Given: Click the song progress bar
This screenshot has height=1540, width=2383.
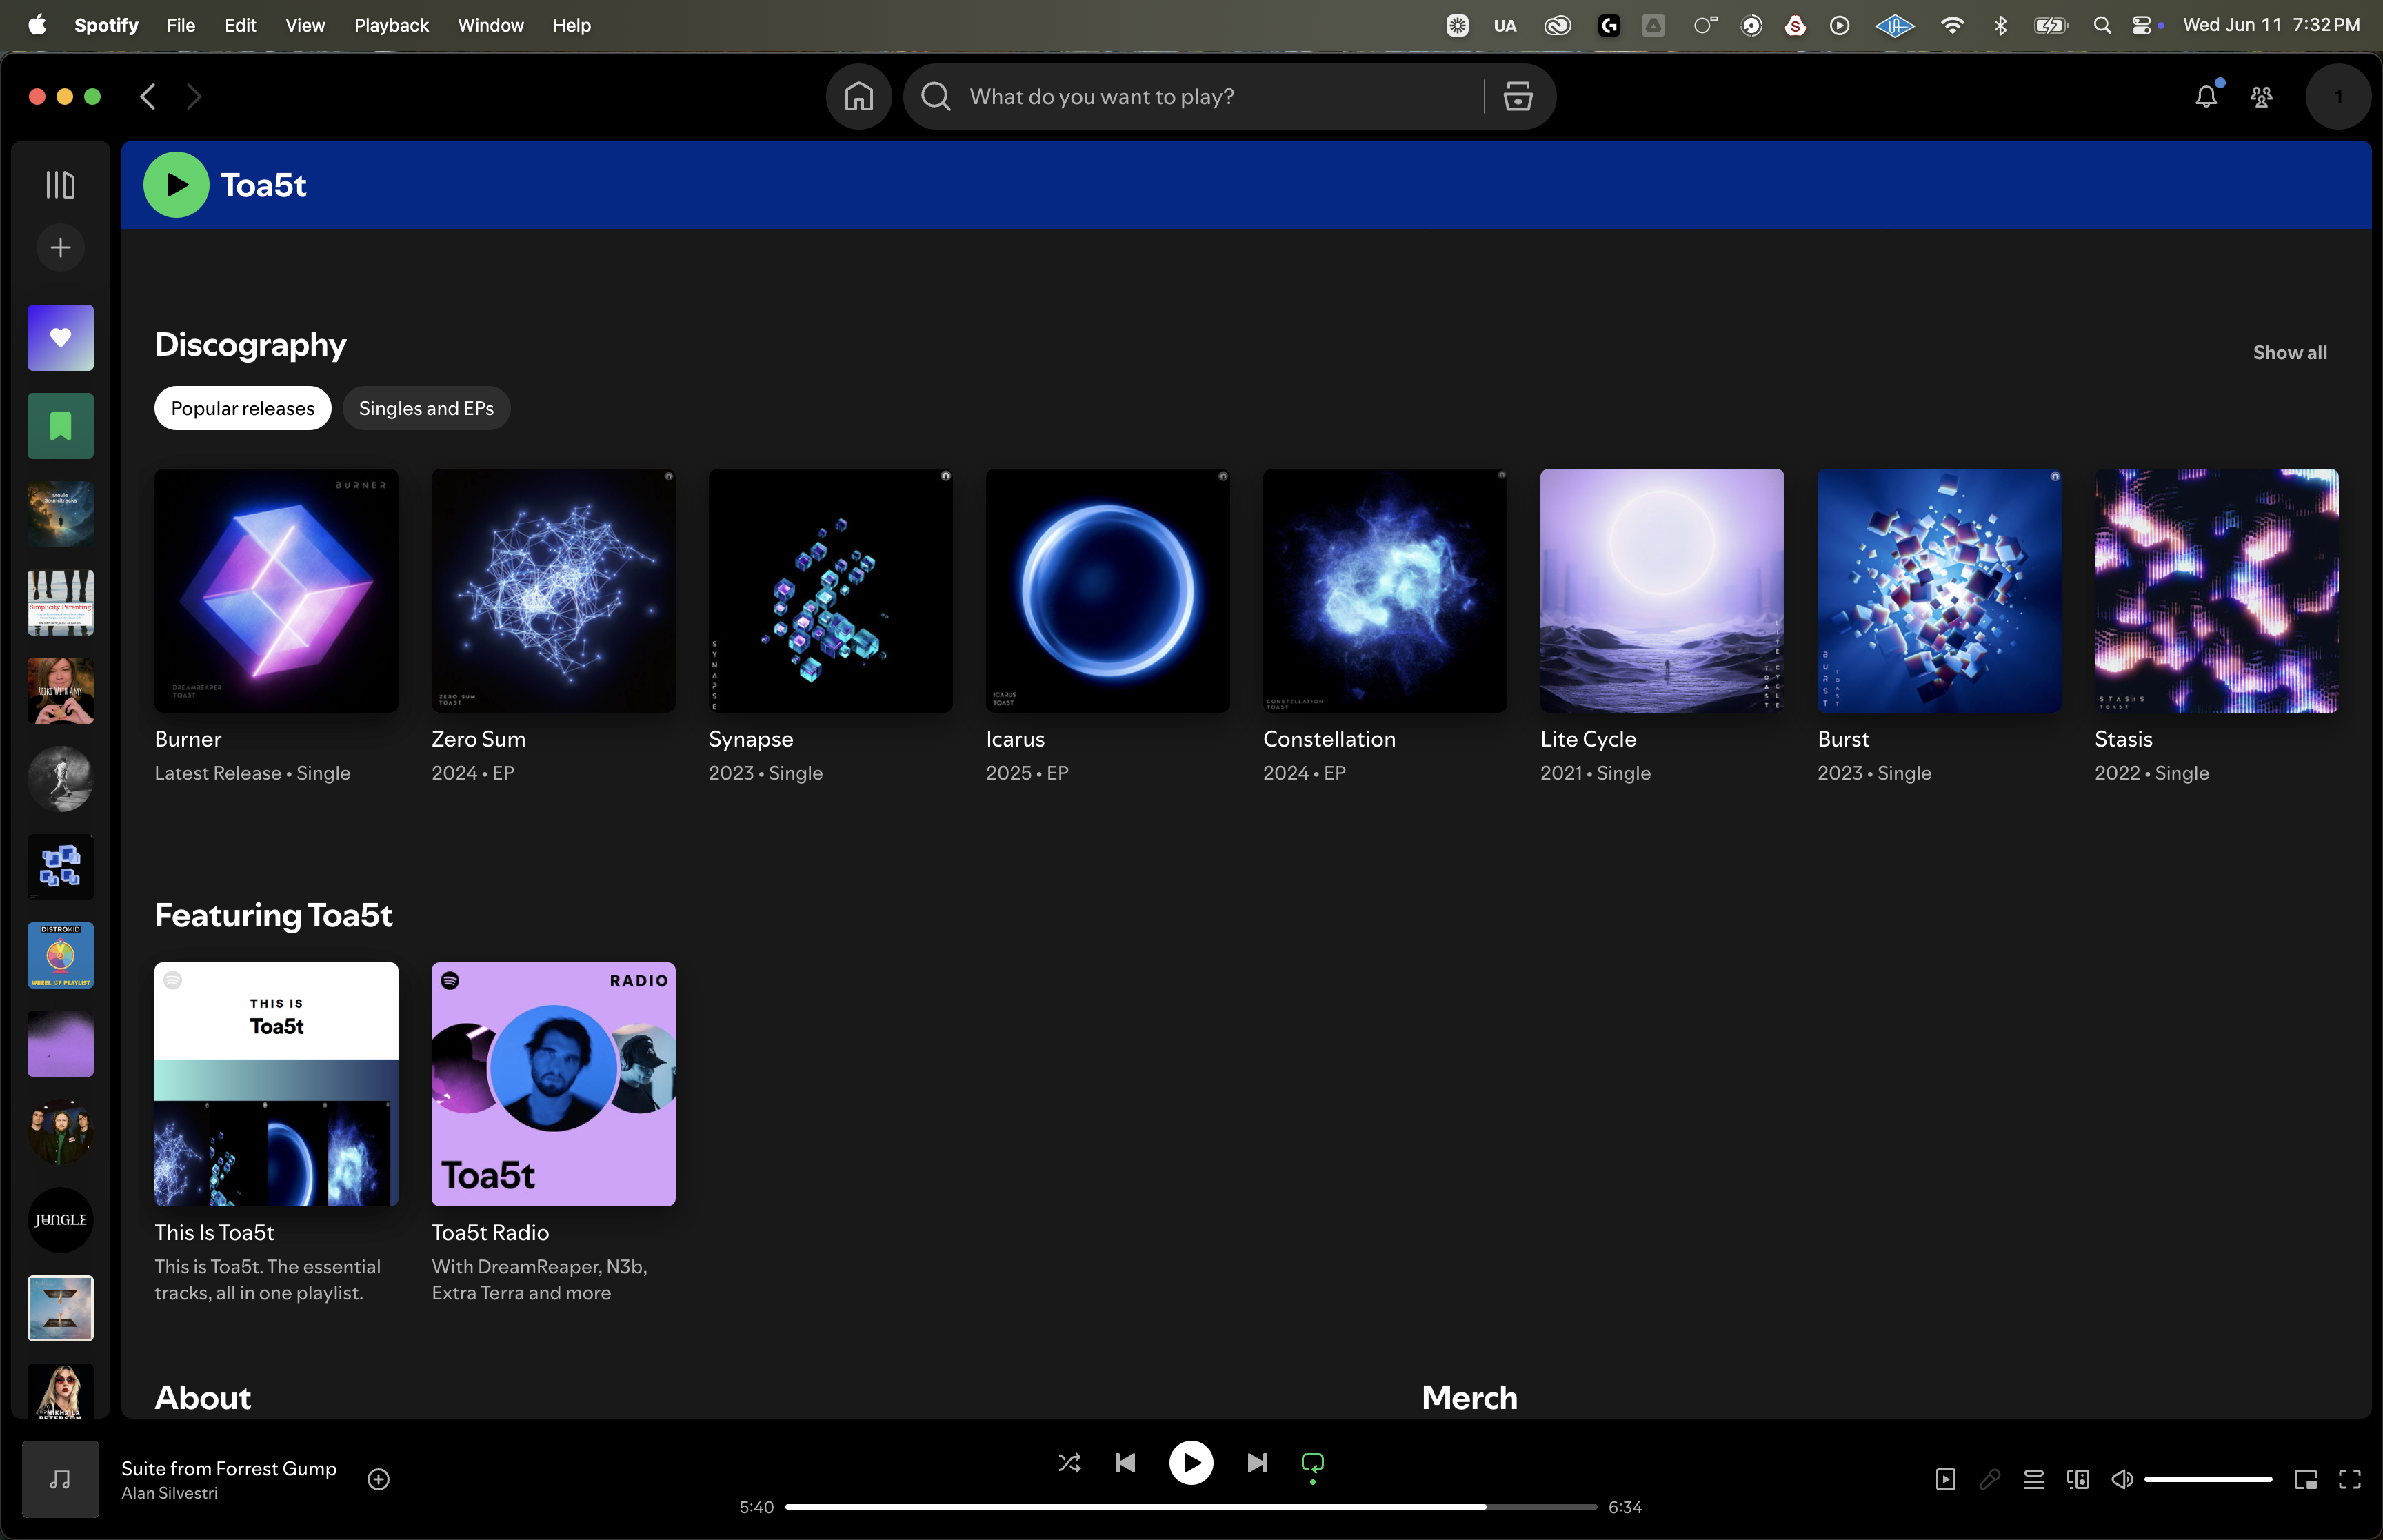Looking at the screenshot, I should pos(1190,1506).
